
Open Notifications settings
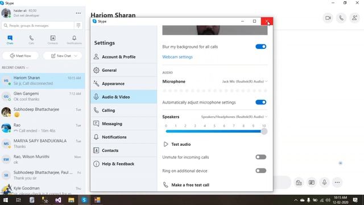coord(124,137)
